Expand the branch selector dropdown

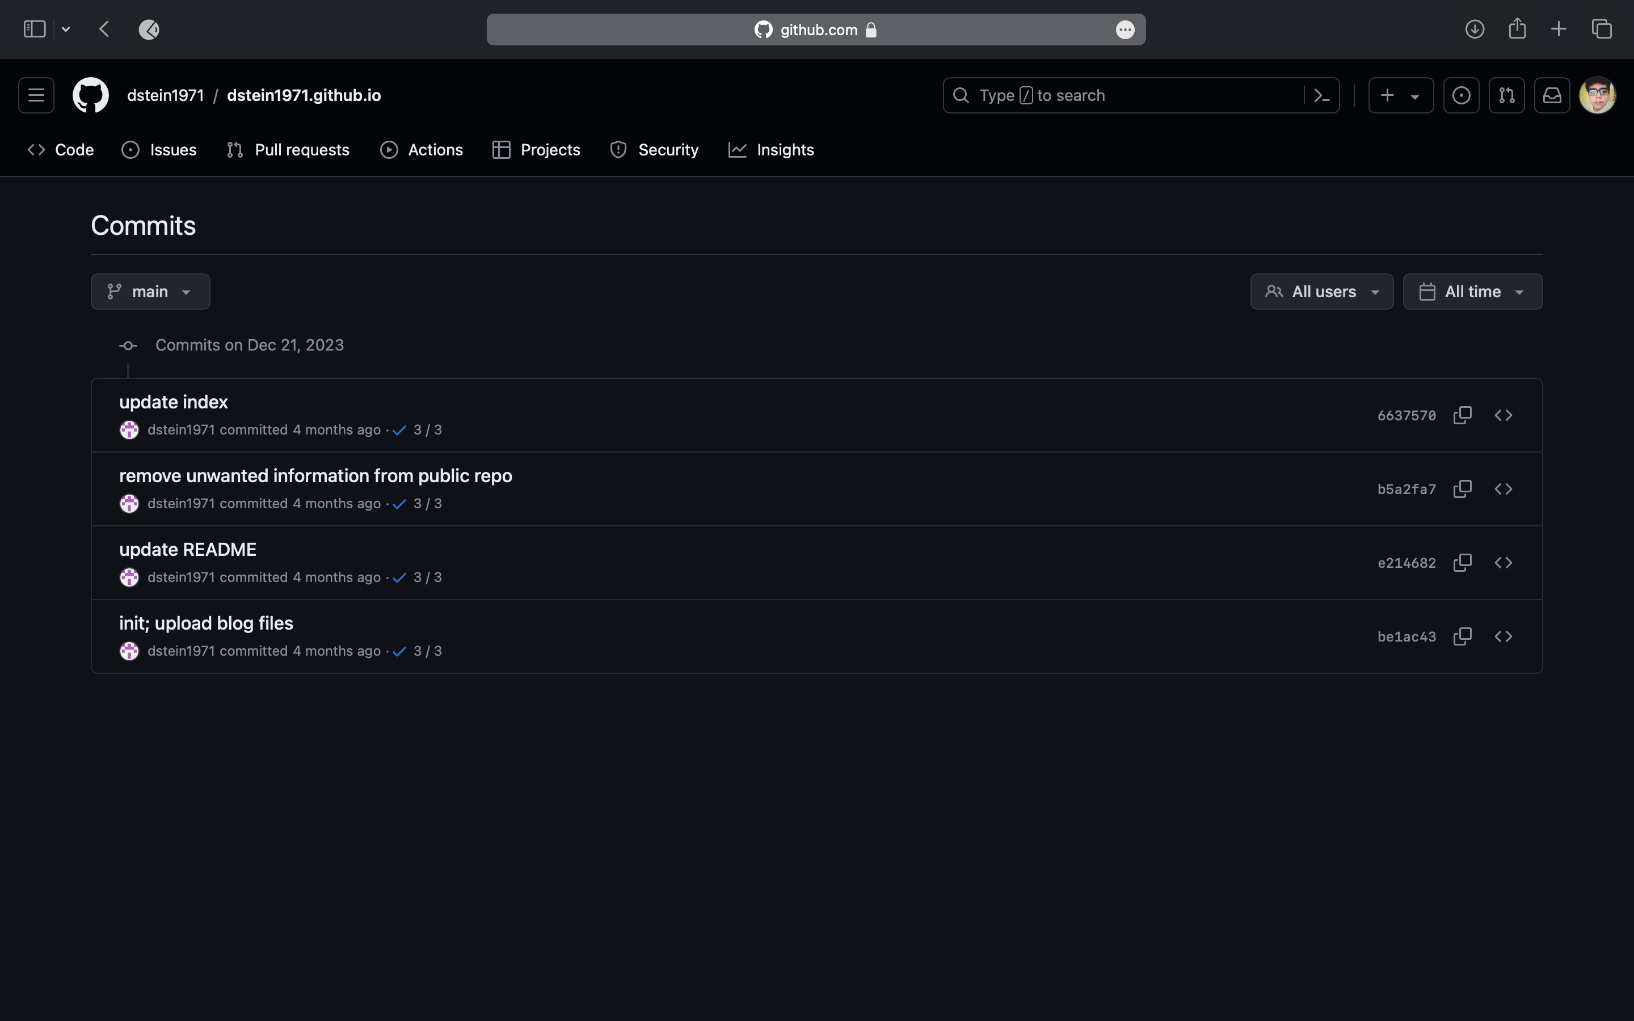point(150,292)
